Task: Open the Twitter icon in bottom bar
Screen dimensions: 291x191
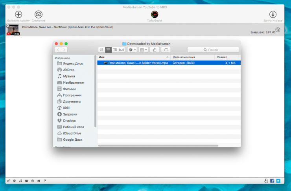Action: (x=278, y=181)
